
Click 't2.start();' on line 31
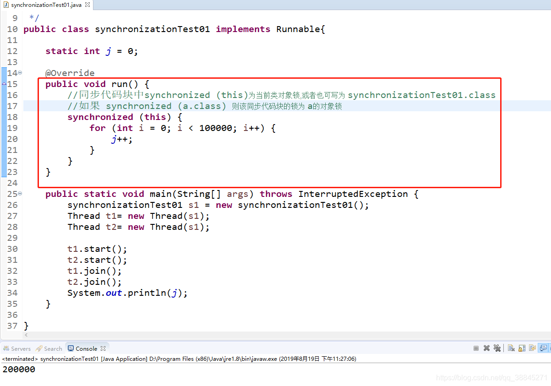coord(97,260)
